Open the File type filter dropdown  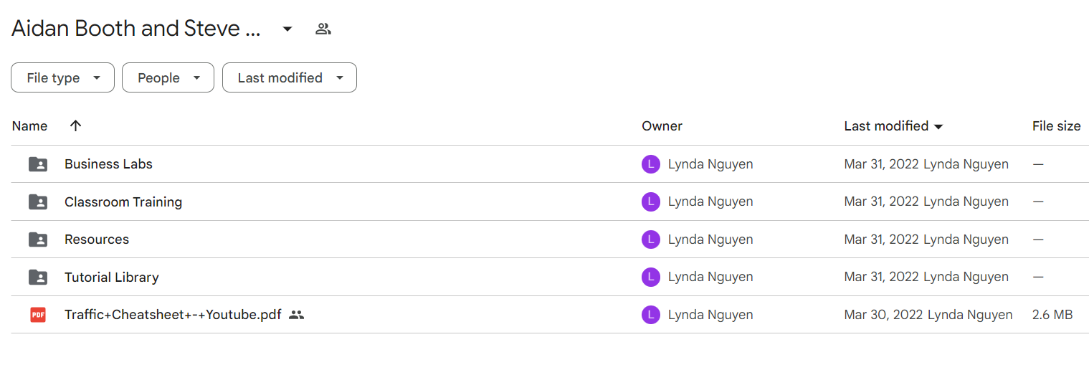coord(62,77)
